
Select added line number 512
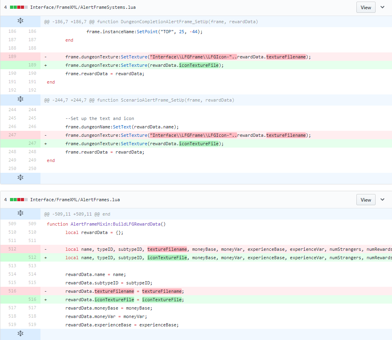(x=32, y=257)
